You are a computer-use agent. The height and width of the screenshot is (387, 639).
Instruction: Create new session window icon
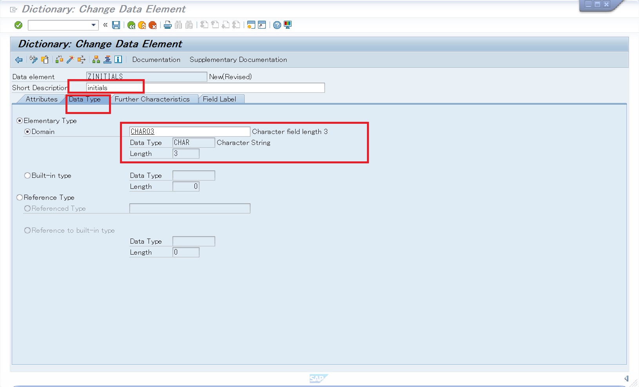251,25
